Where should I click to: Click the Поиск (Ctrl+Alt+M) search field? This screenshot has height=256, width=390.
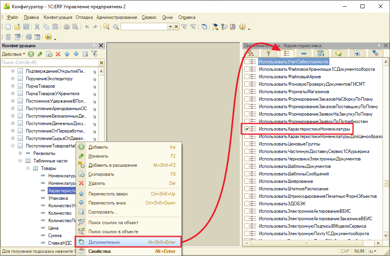click(50, 63)
